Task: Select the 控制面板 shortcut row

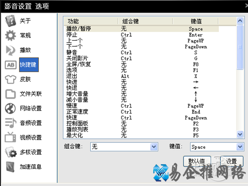Action: coord(142,124)
